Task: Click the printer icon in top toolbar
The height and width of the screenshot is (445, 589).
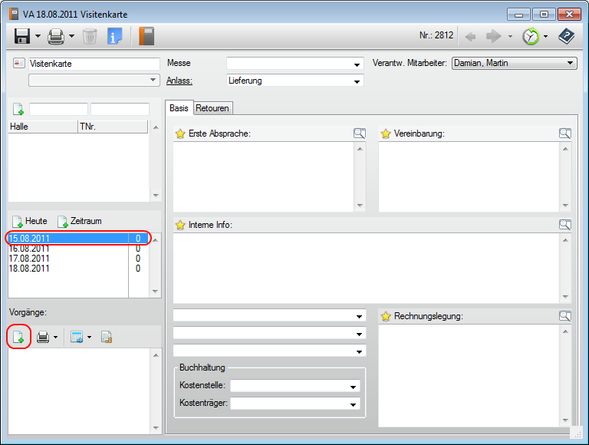Action: tap(56, 36)
